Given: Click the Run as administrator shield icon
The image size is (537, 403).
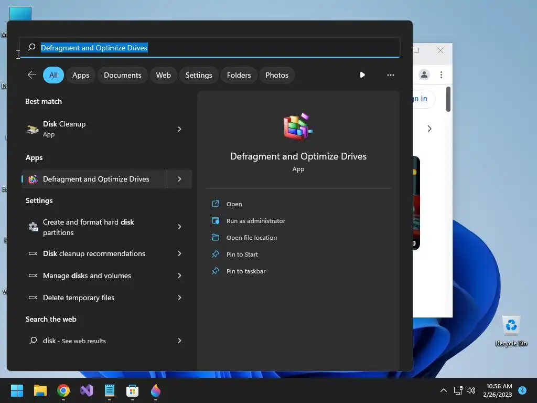Looking at the screenshot, I should (216, 220).
